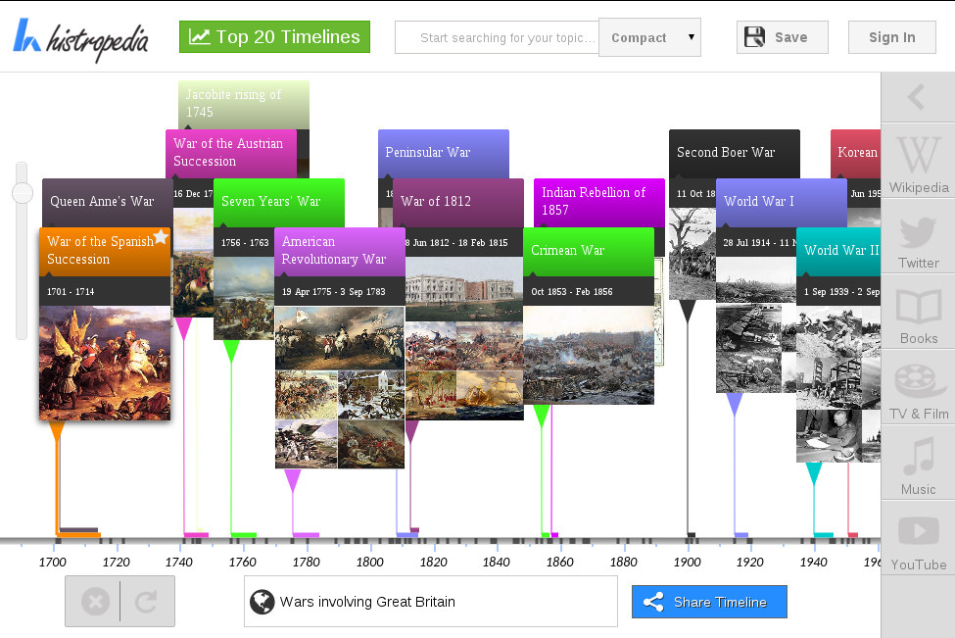Click the topic search field
955x638 pixels.
(497, 38)
